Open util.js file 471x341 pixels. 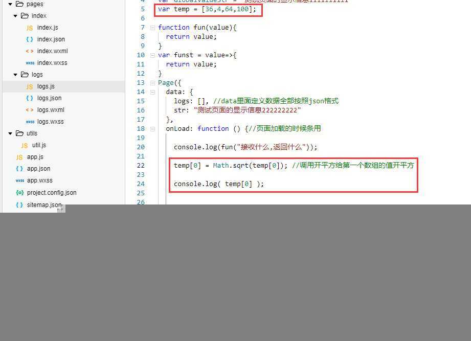pos(39,145)
